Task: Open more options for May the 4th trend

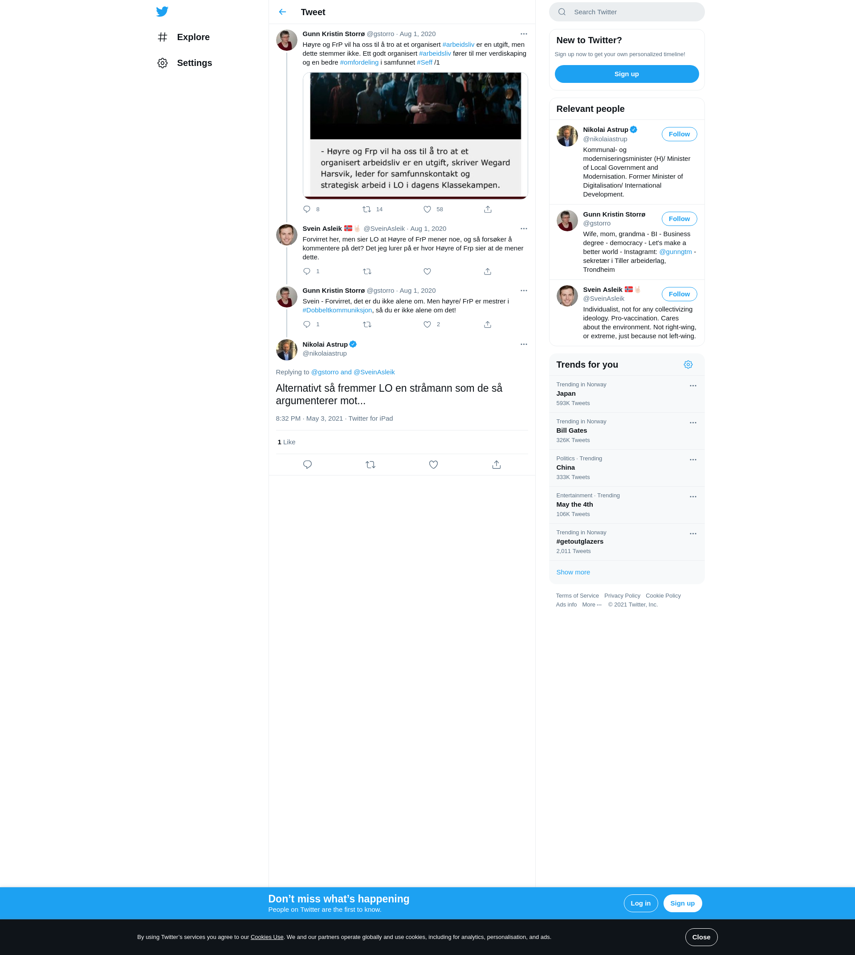Action: coord(692,496)
